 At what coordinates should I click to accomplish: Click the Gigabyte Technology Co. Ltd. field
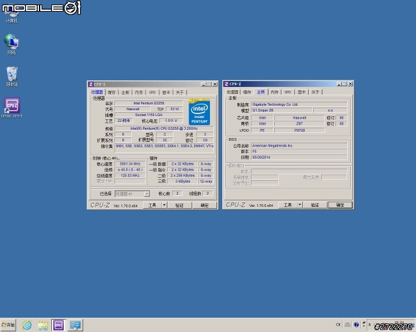299,104
